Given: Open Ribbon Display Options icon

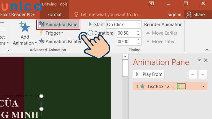Looking at the screenshot, I should (x=151, y=3).
